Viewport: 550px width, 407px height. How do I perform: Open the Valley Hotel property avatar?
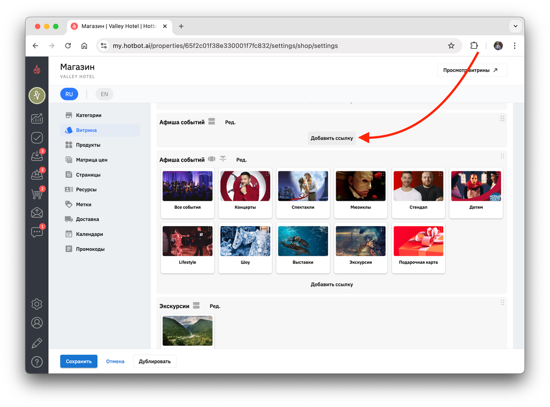(x=37, y=96)
